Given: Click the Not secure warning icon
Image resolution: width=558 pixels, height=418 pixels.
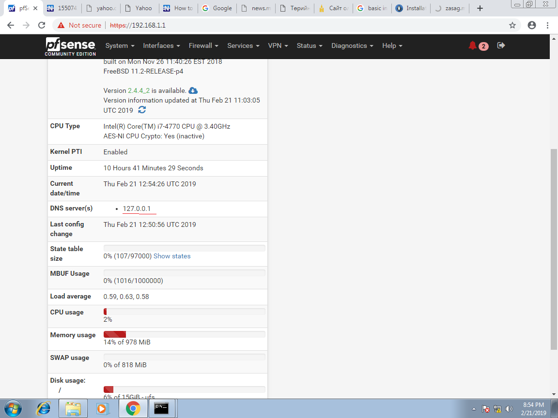Looking at the screenshot, I should pos(61,25).
